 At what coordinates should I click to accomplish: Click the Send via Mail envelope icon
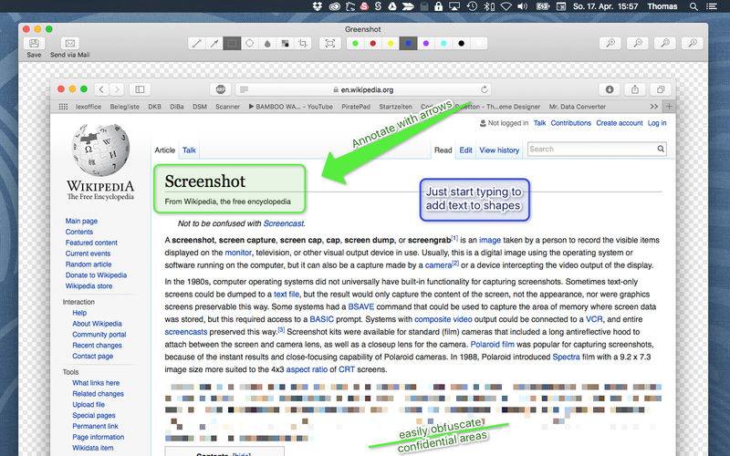(x=70, y=43)
